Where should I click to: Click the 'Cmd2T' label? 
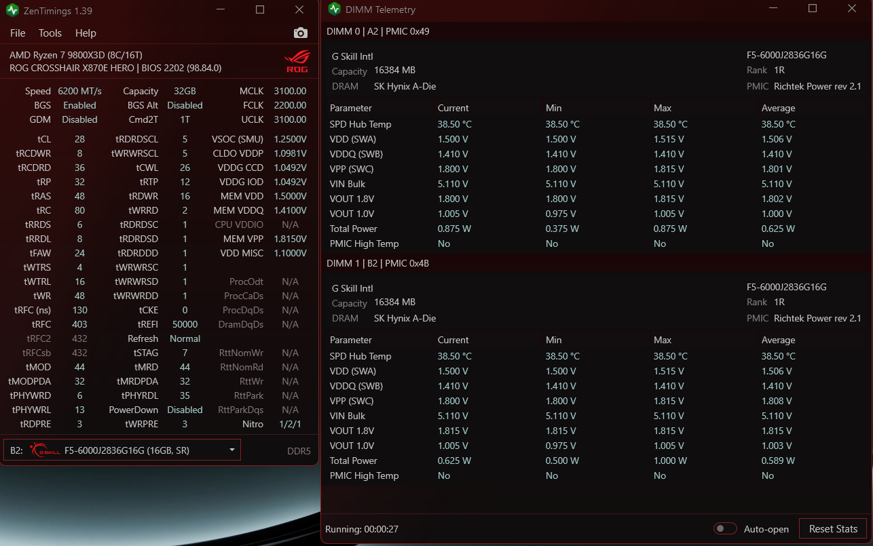pyautogui.click(x=143, y=119)
